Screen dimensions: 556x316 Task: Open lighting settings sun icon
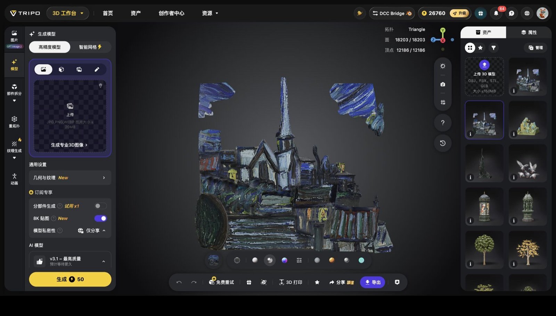coord(443,66)
